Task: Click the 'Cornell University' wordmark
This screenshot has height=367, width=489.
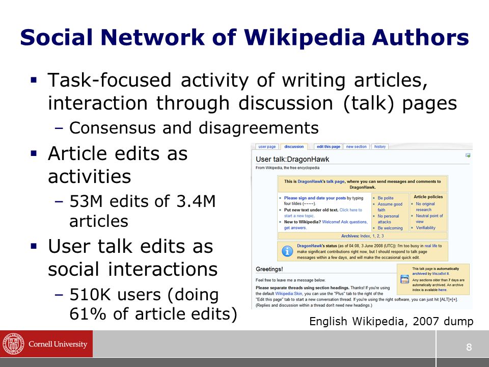Action: [x=58, y=344]
